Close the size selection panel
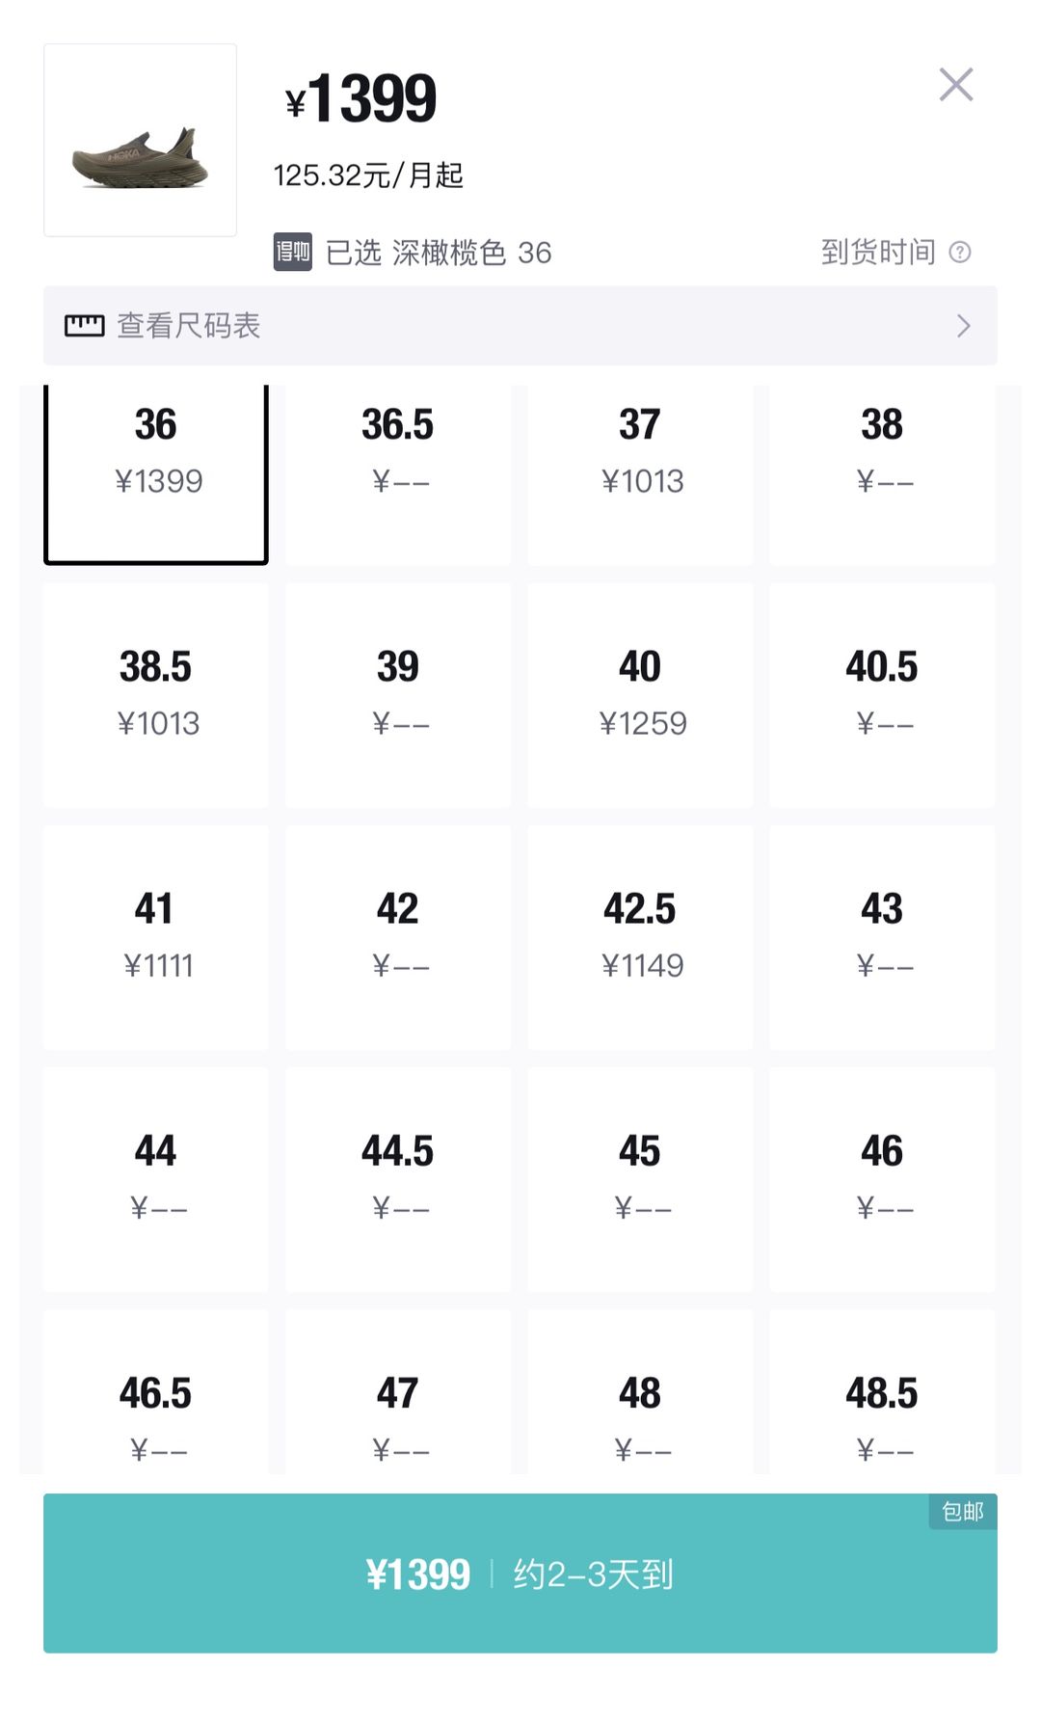This screenshot has height=1722, width=1041. (x=955, y=85)
